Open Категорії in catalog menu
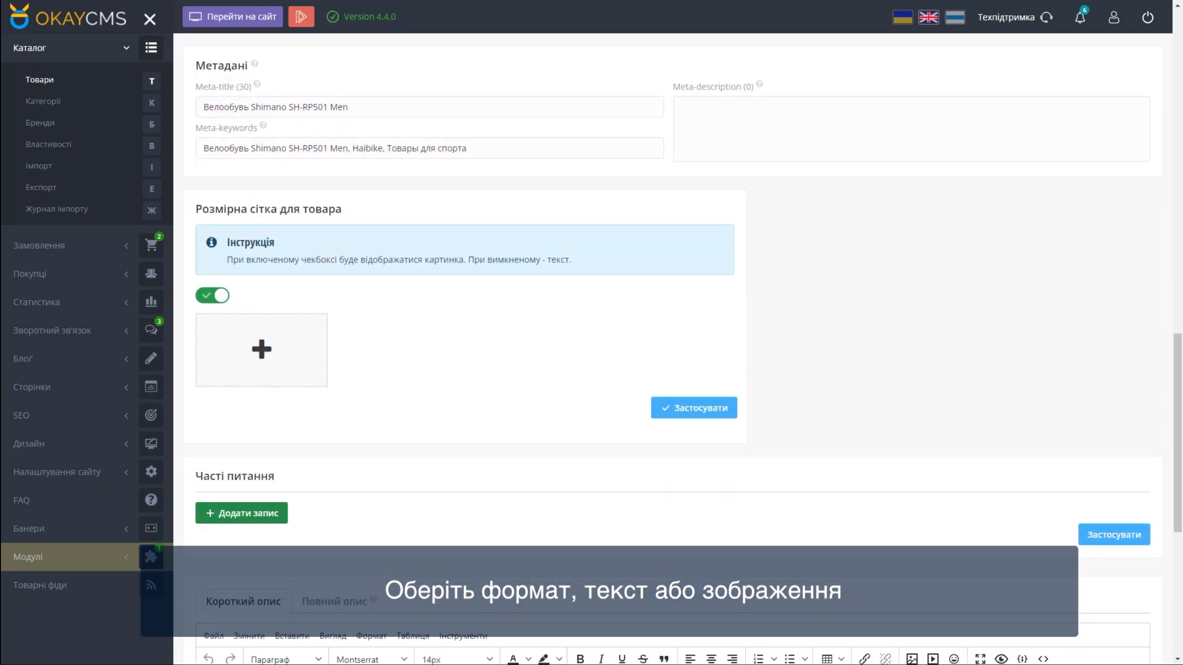Screen dimensions: 1183x665 point(43,101)
